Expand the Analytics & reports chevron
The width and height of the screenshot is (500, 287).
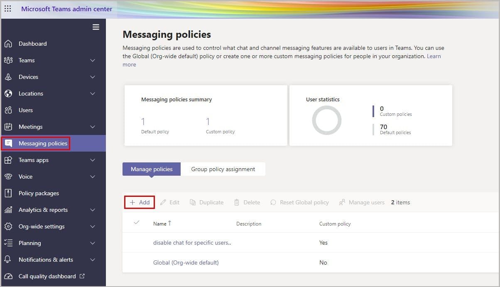93,210
